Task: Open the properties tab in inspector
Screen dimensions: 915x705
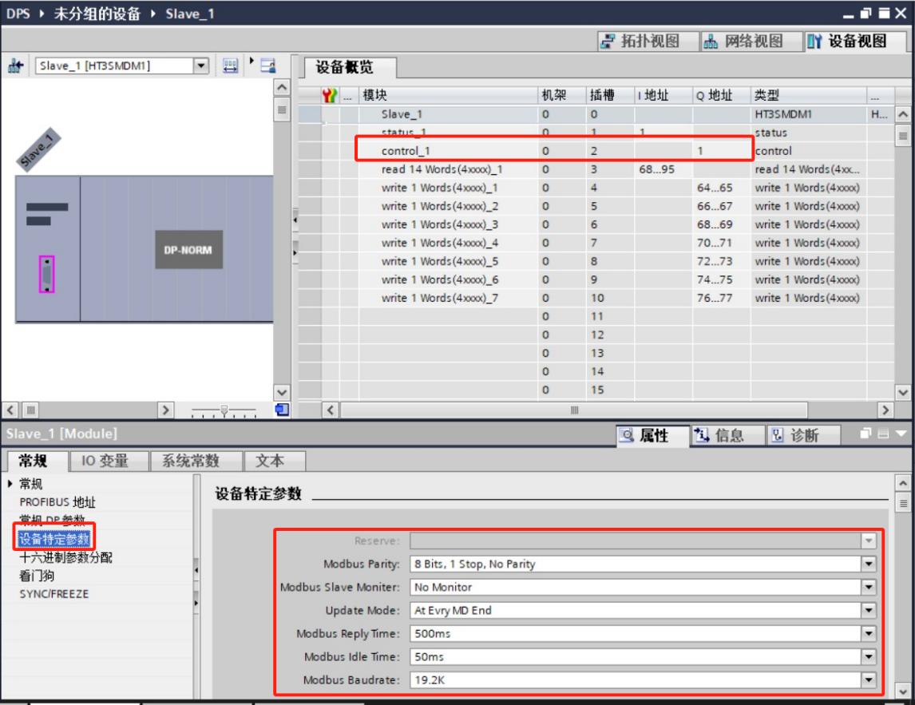Action: pyautogui.click(x=652, y=435)
